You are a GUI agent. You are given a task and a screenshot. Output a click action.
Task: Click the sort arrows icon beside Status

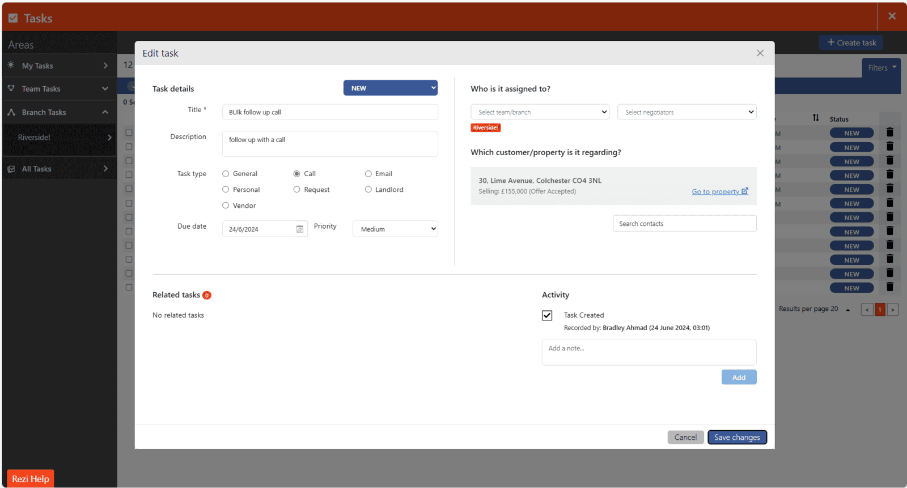point(816,118)
